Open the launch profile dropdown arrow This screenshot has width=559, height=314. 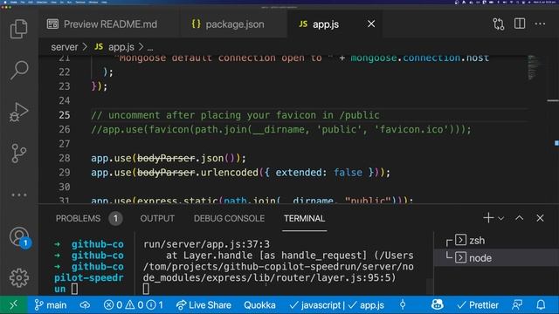[x=500, y=218]
